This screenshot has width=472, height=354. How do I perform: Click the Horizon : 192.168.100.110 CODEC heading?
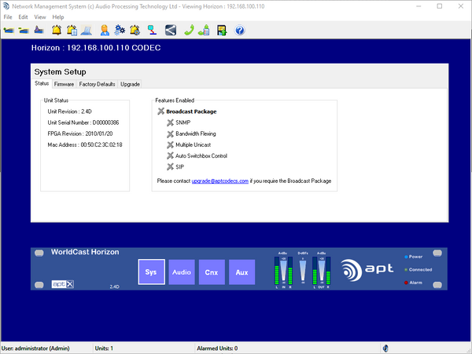pyautogui.click(x=96, y=48)
